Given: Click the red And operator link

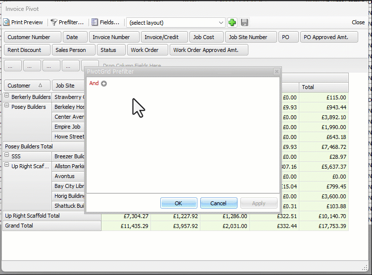Looking at the screenshot, I should coord(94,84).
